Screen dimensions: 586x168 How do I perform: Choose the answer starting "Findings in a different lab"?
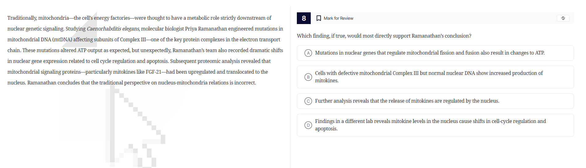pyautogui.click(x=430, y=121)
